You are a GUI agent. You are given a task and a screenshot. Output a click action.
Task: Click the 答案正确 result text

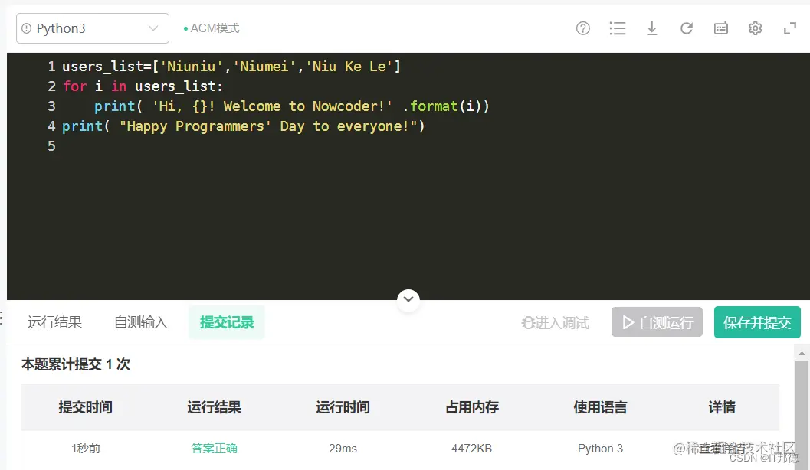coord(214,449)
